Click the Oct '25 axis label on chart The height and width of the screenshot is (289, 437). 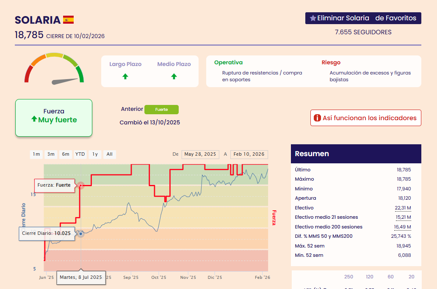pos(158,277)
